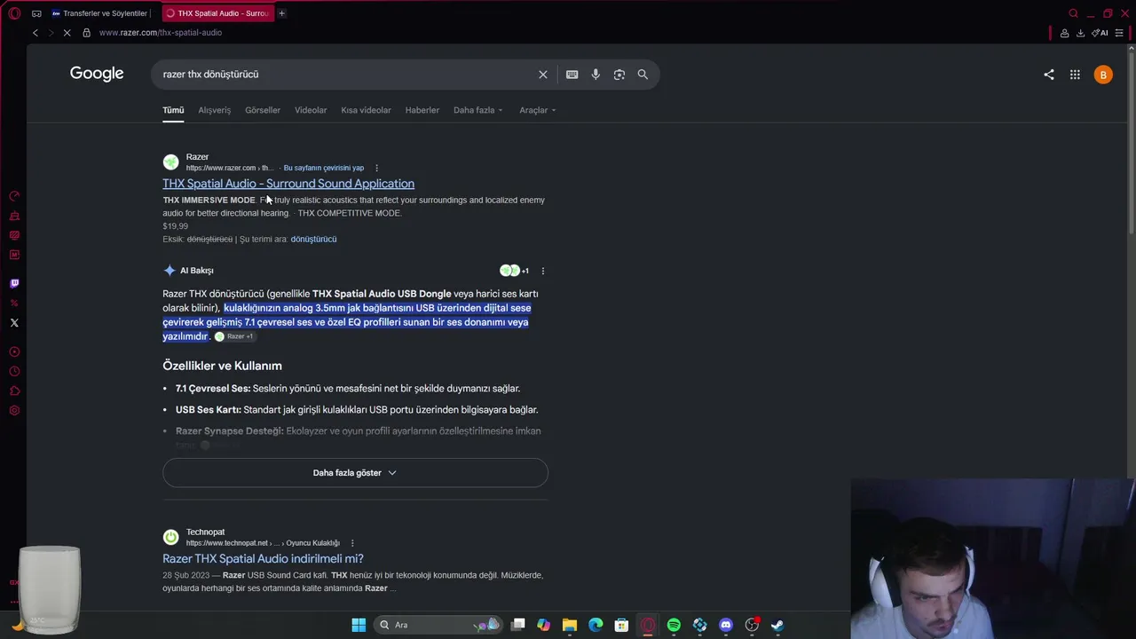Open the Google apps grid
The width and height of the screenshot is (1136, 639).
(1075, 75)
